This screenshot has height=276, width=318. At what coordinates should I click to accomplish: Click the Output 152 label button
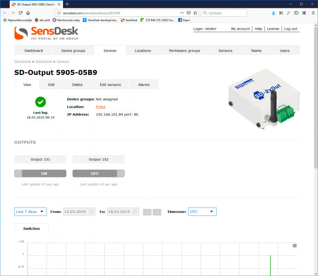point(98,159)
